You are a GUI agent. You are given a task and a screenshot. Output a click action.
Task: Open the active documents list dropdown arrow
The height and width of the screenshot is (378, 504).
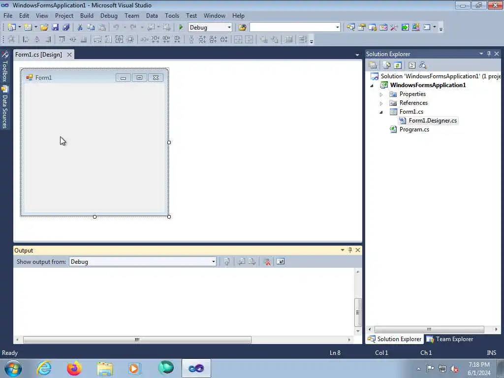(357, 55)
